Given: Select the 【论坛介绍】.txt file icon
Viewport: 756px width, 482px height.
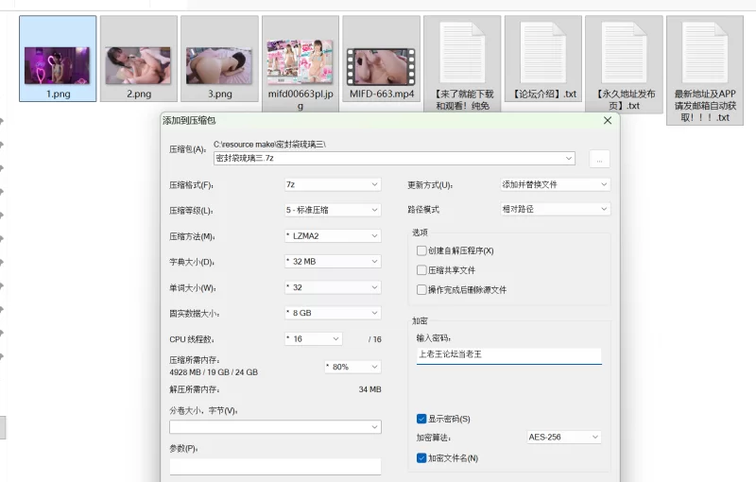Looking at the screenshot, I should tap(543, 53).
